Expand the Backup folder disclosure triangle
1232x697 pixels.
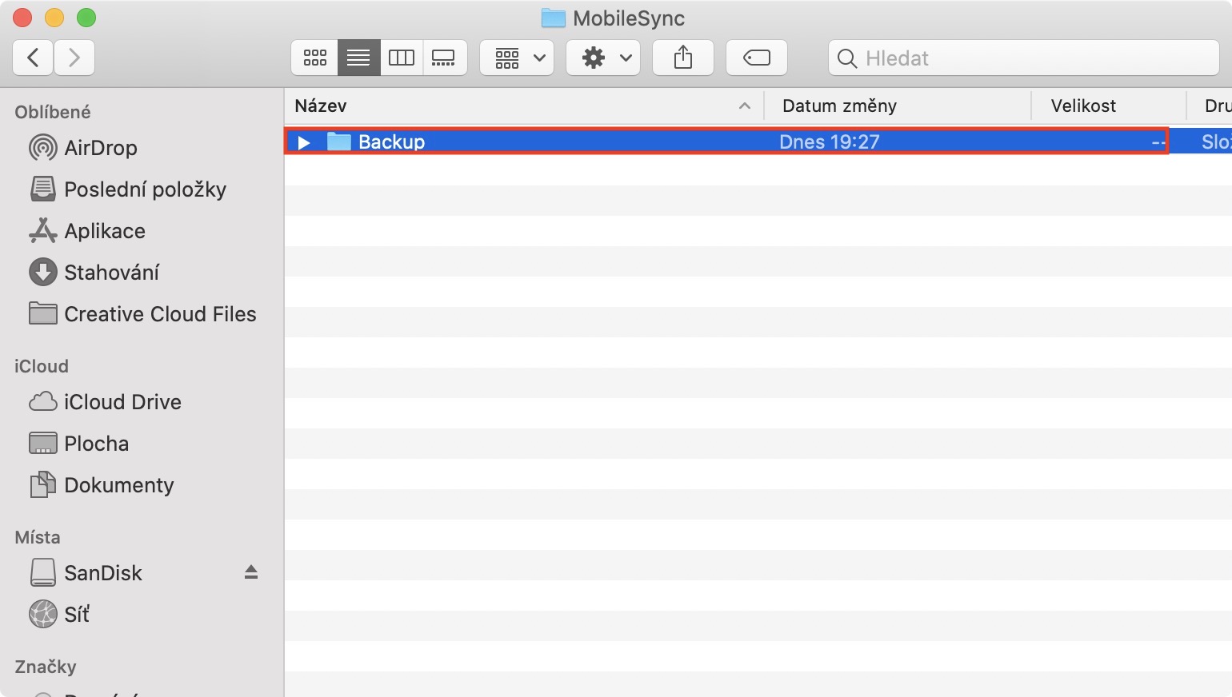click(x=303, y=142)
